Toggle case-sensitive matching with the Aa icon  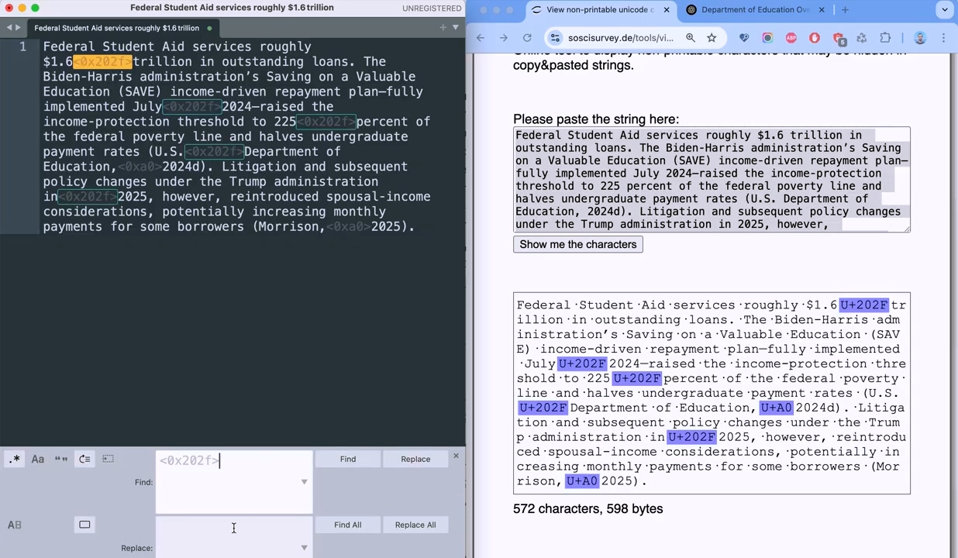[x=37, y=459]
